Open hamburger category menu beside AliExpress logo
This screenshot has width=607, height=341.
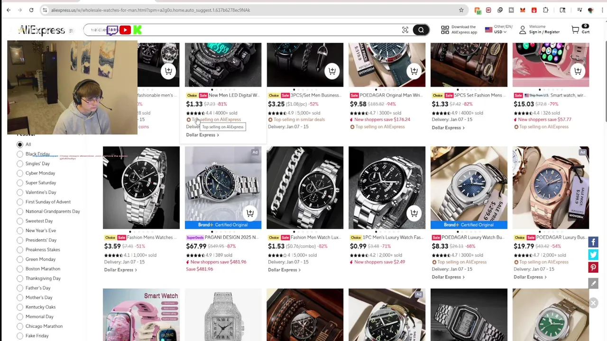pos(71,31)
